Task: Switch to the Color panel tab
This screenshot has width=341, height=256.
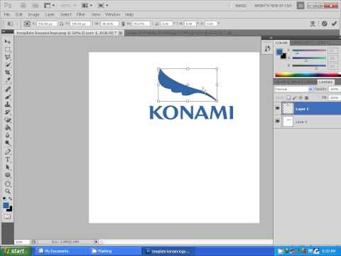Action: coord(281,43)
